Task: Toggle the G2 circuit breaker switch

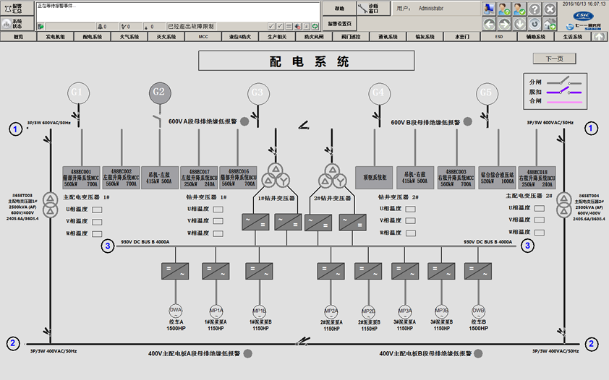Action: click(x=157, y=116)
